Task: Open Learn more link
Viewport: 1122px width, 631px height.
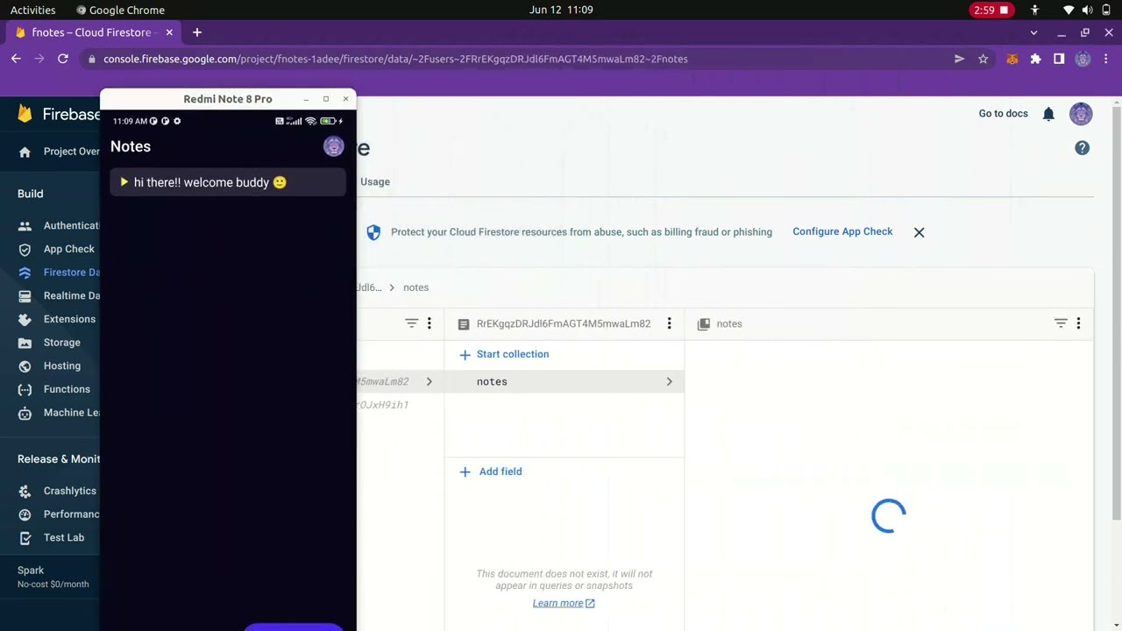Action: click(x=564, y=603)
